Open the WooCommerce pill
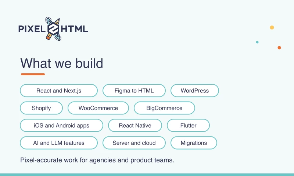This screenshot has width=294, height=176. coord(98,108)
